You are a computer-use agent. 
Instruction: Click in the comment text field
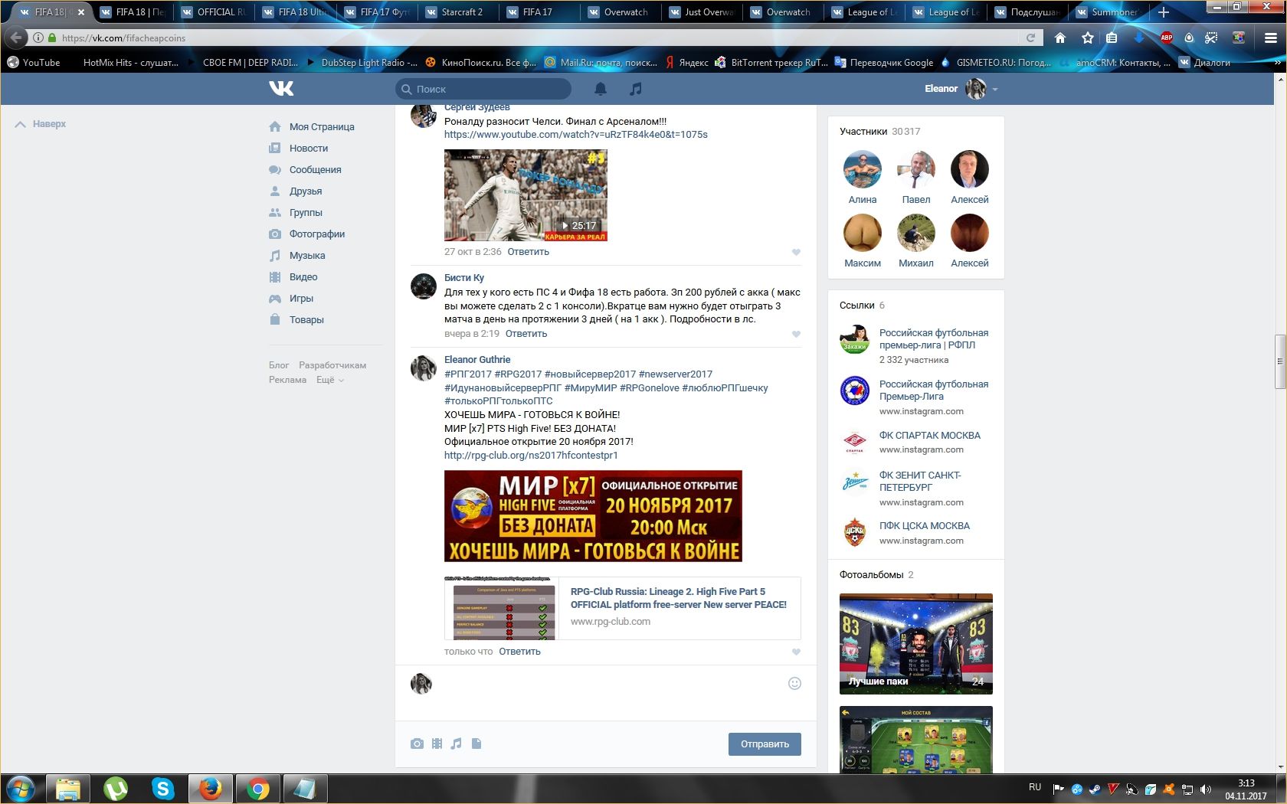point(611,684)
